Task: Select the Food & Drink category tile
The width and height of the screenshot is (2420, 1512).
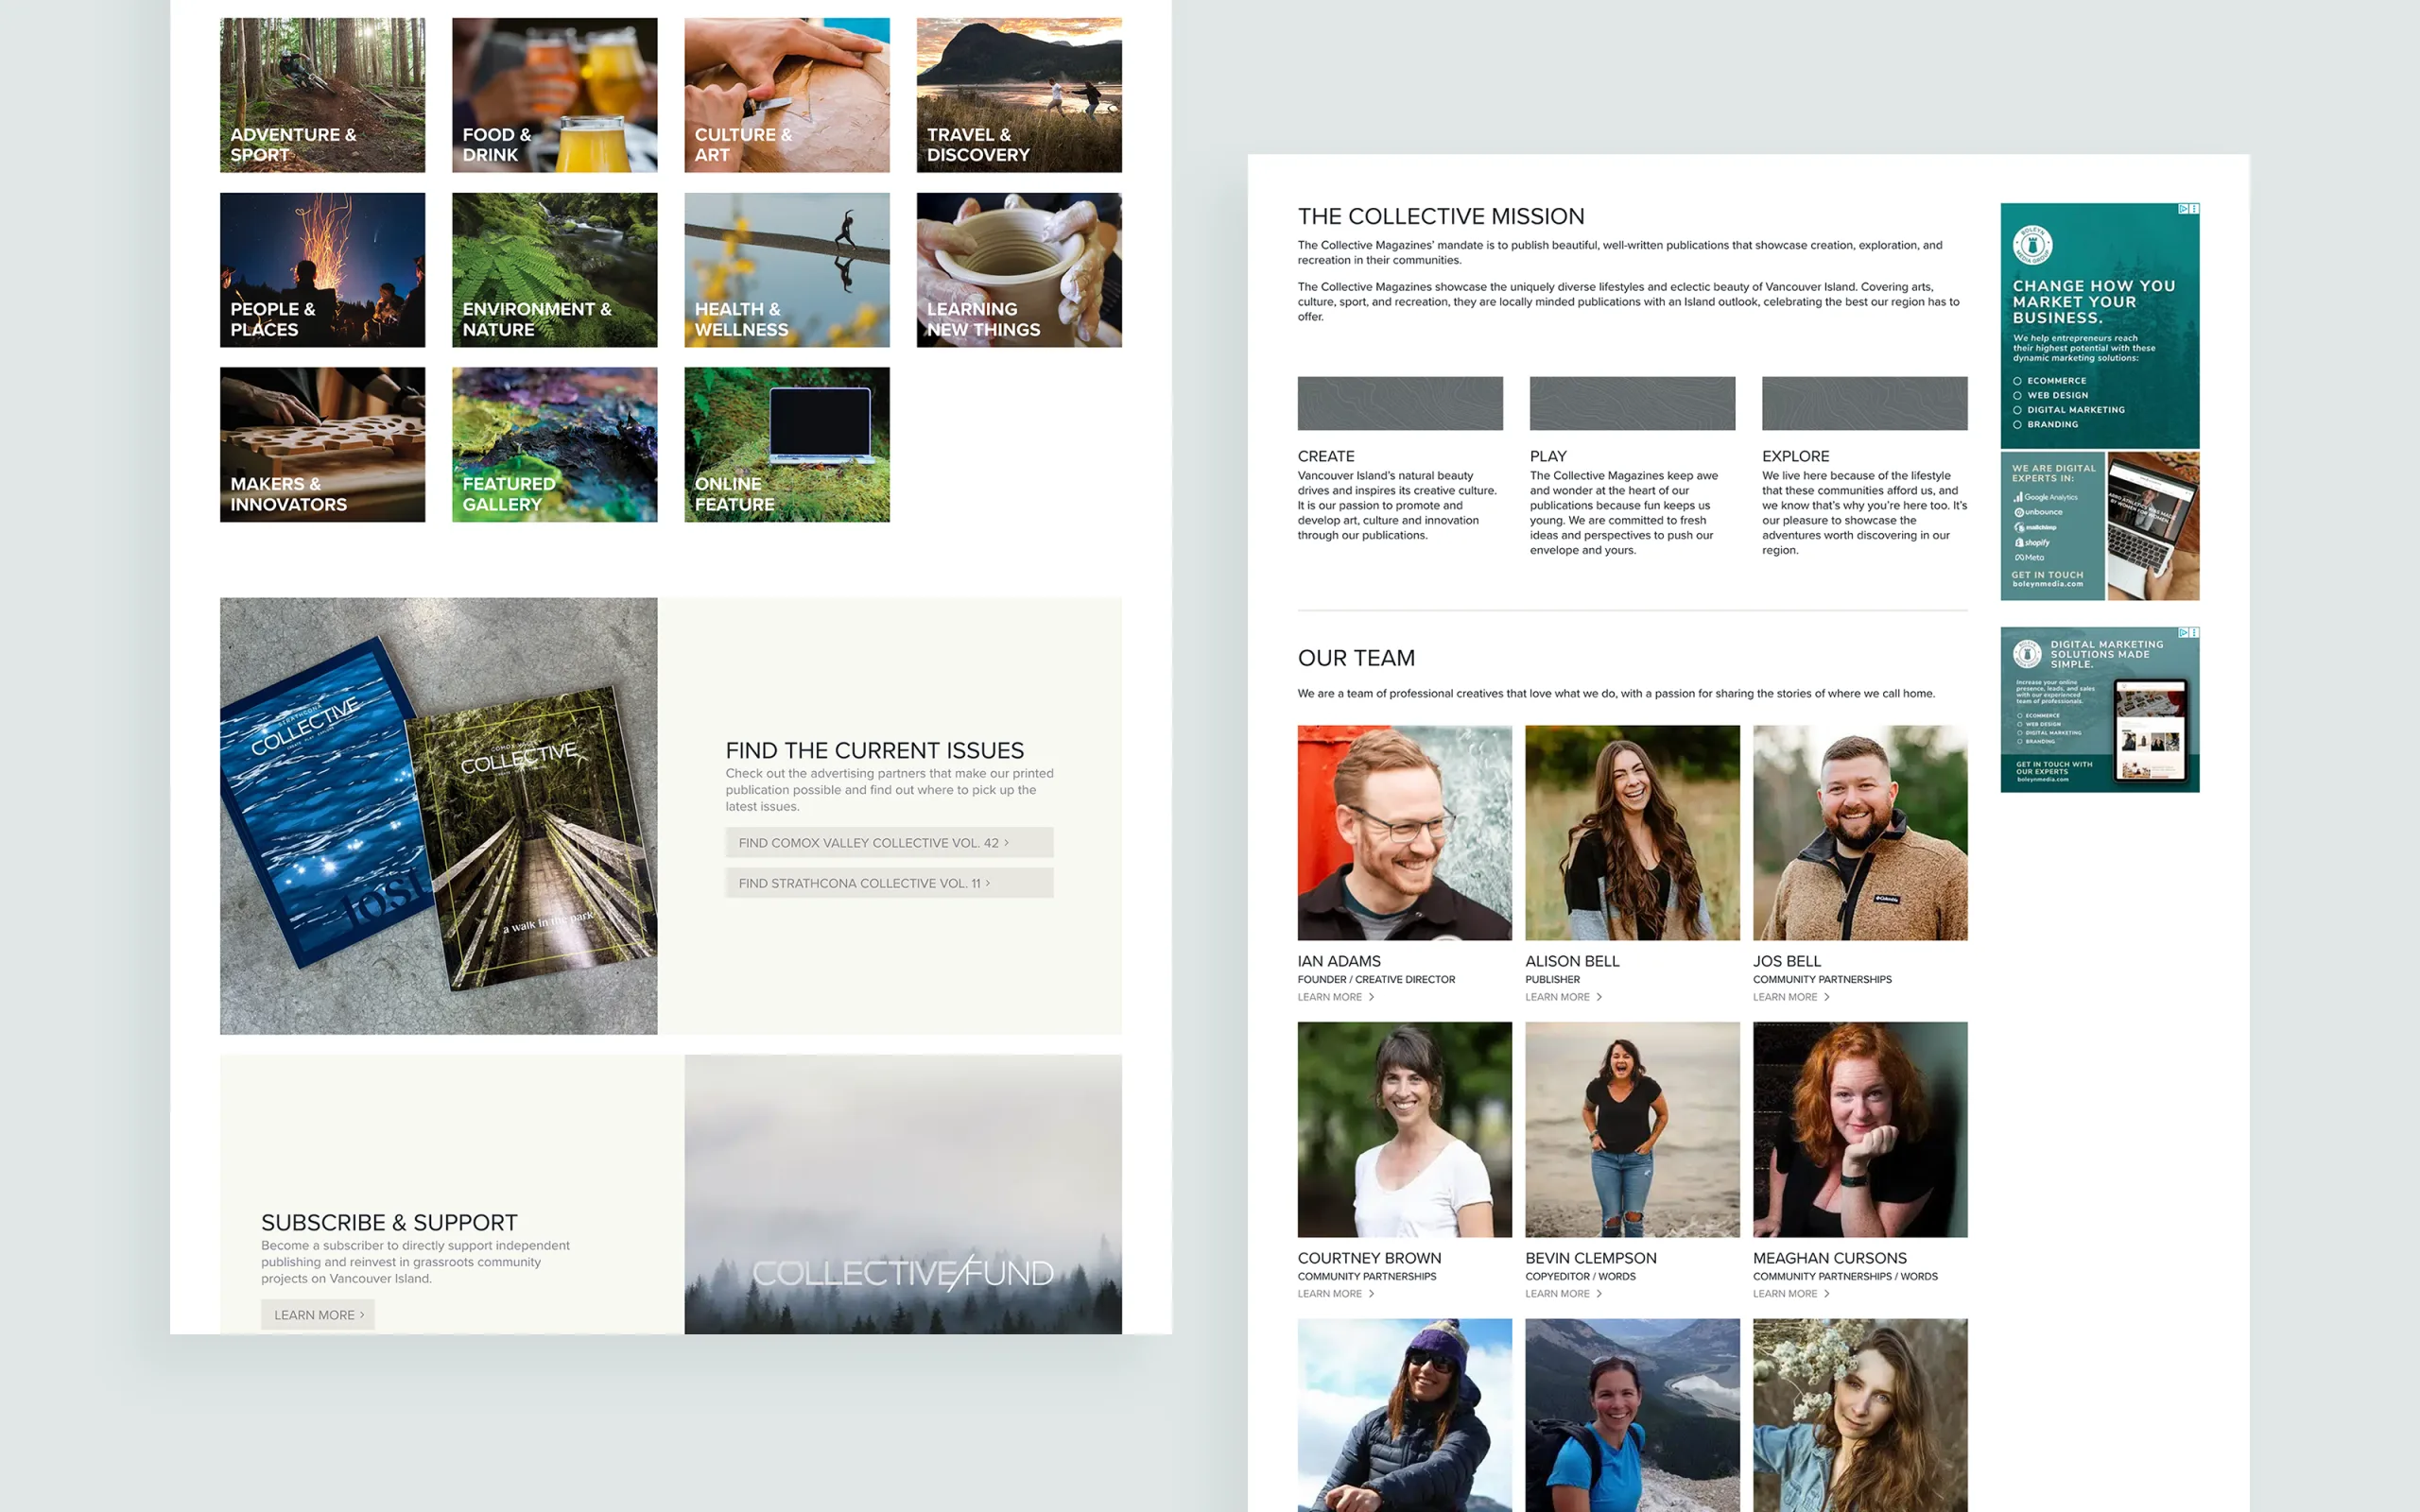Action: pos(554,95)
